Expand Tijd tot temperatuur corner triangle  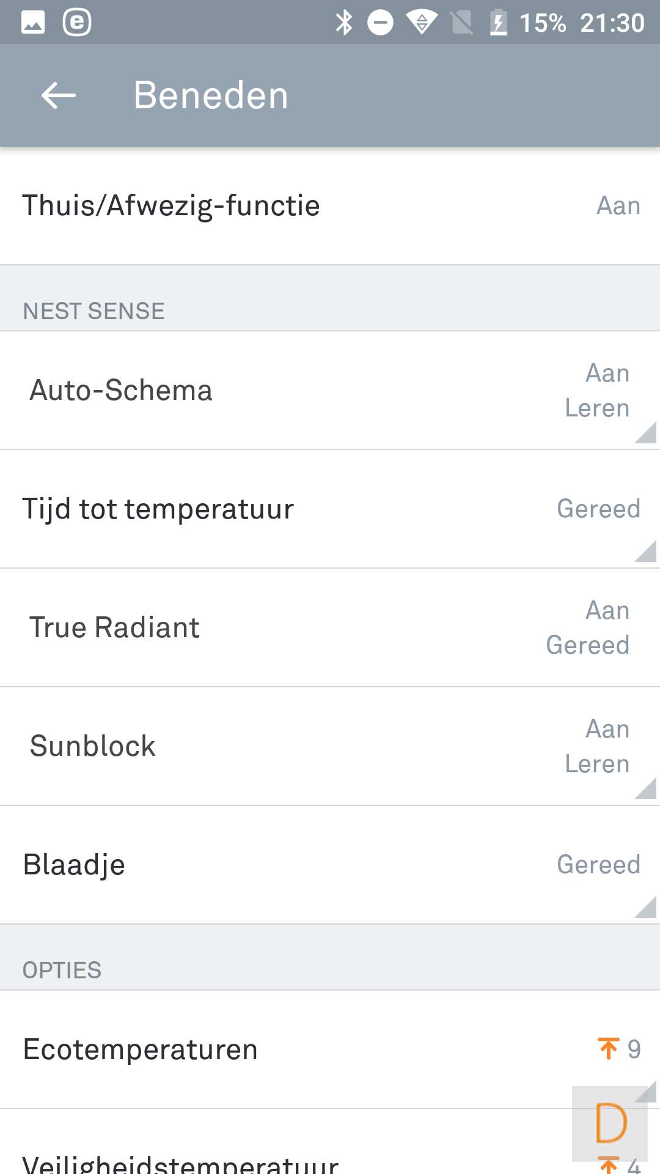647,552
